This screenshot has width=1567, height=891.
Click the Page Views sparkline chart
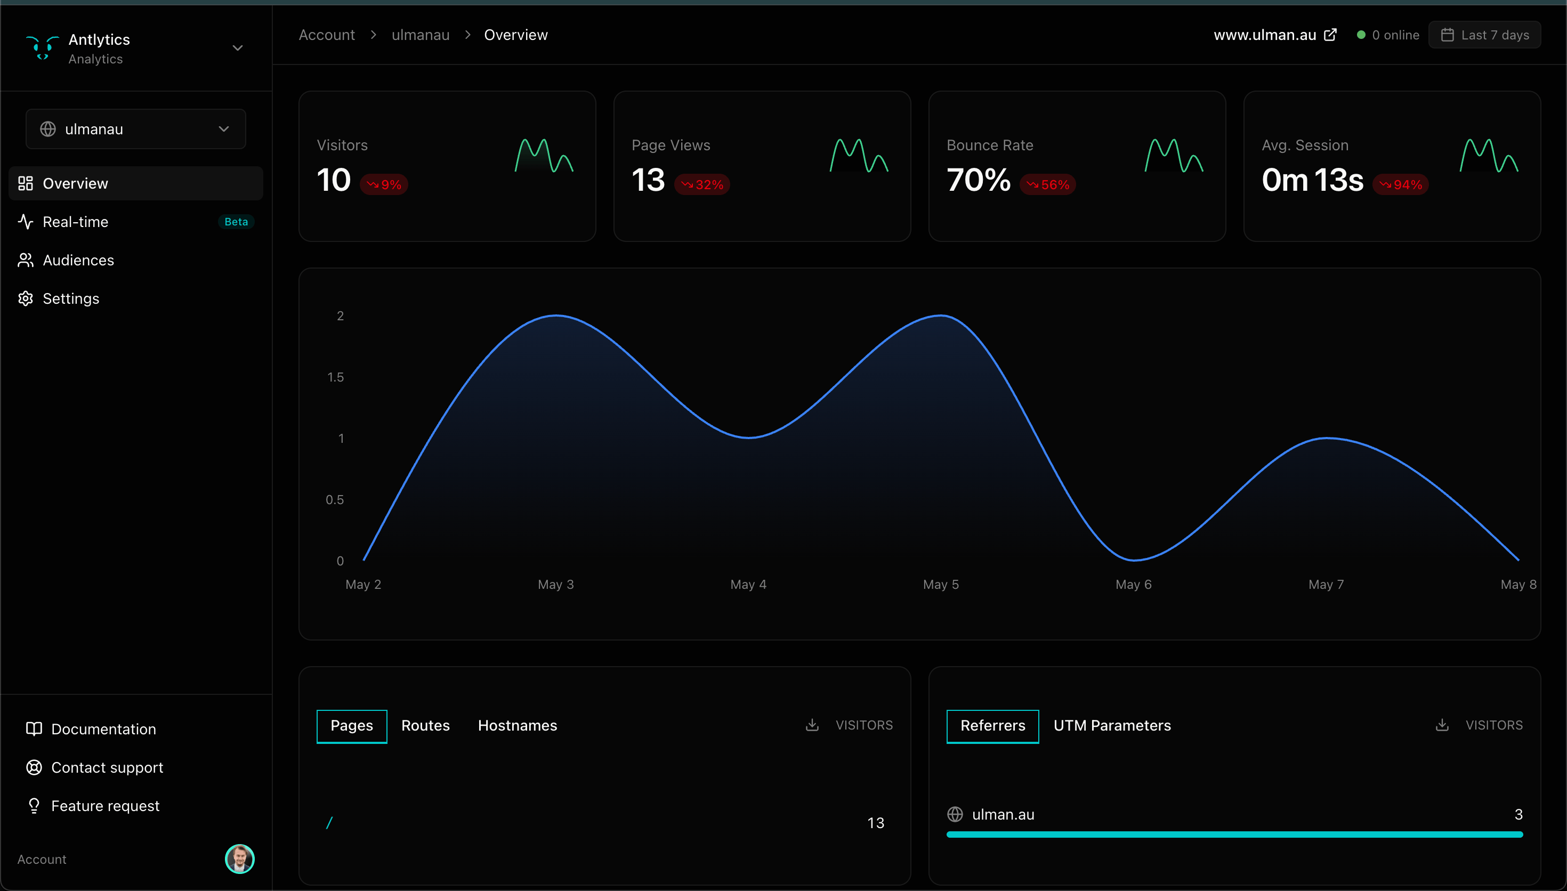[x=859, y=156]
